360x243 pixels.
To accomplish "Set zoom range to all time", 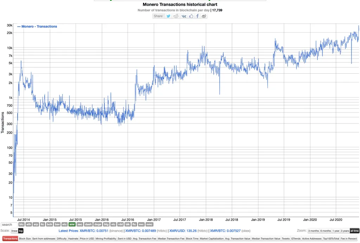I will tap(354, 231).
